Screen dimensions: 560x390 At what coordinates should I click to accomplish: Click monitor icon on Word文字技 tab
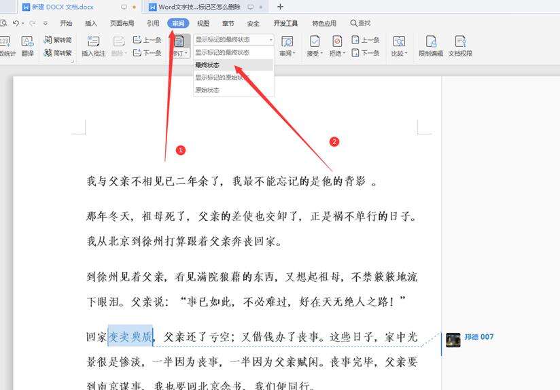[251, 7]
